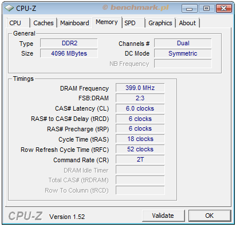
Task: Open the Graphics tab
Action: click(x=160, y=23)
